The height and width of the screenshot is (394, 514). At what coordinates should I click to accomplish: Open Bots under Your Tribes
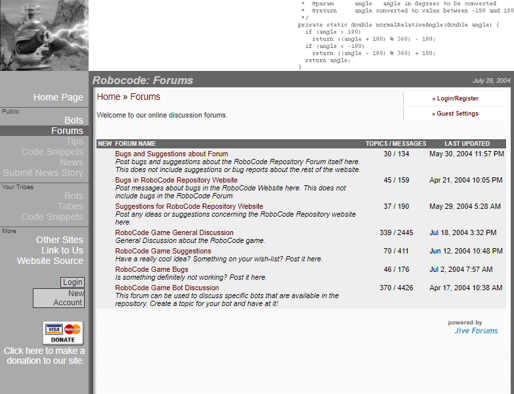74,196
